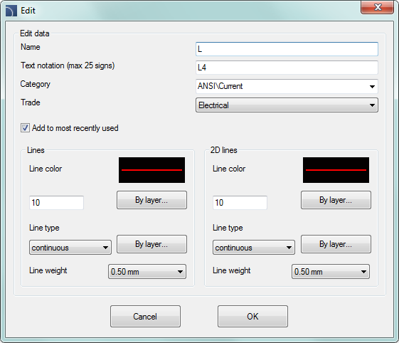Screen dimensions: 399x343
Task: Expand Line weight dropdown in 2D lines group
Action: pos(331,271)
